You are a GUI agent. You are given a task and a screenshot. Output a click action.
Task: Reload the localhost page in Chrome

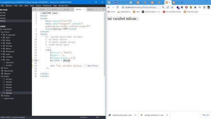click(x=117, y=7)
